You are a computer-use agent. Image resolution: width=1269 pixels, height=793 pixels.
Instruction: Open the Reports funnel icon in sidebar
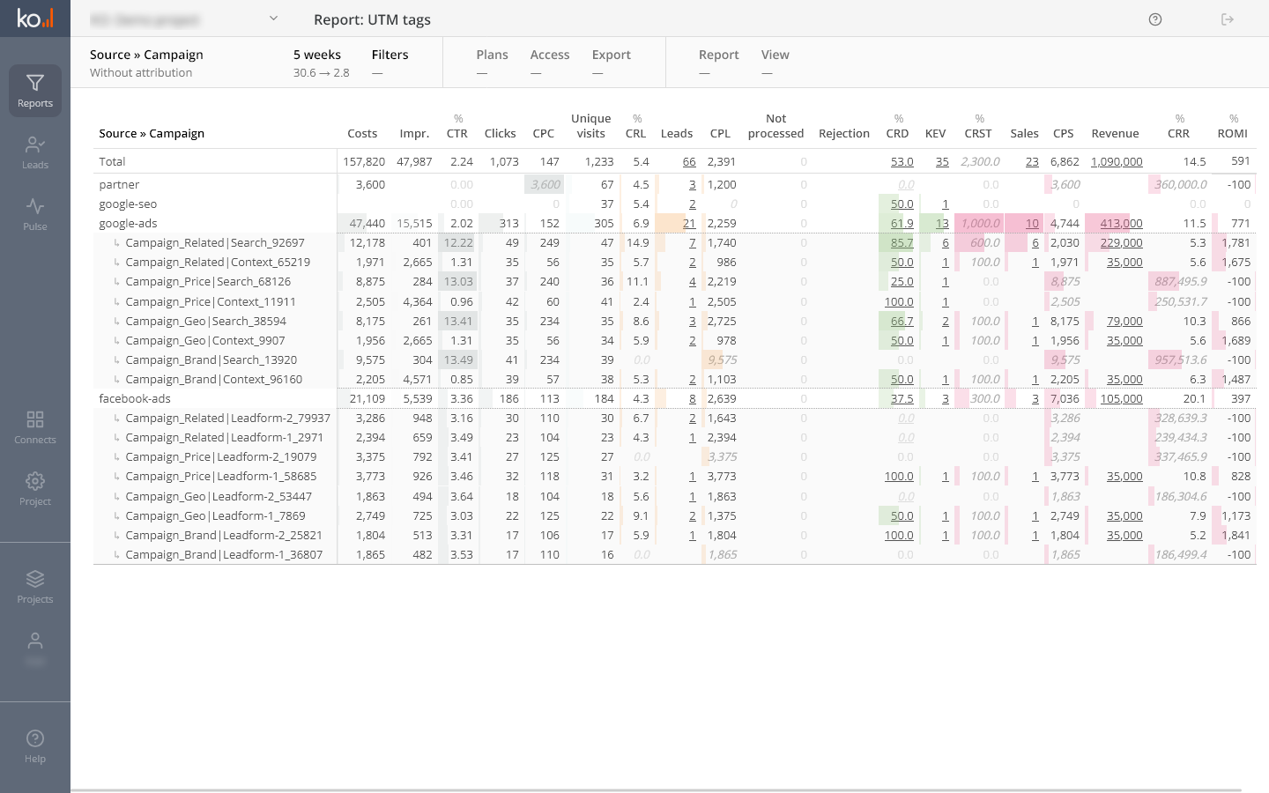coord(35,91)
